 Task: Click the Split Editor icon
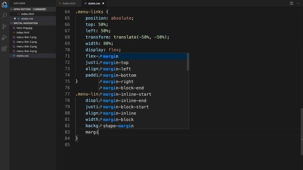292,3
